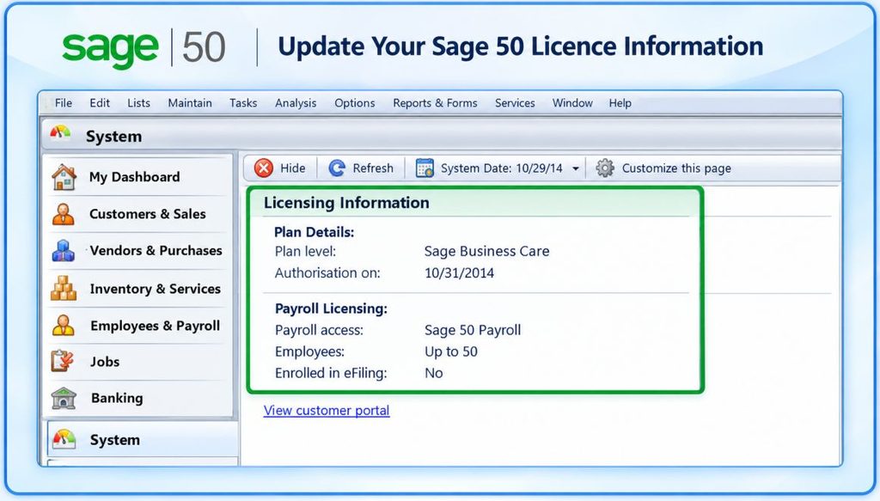Click the Jobs clipboard icon

[62, 361]
